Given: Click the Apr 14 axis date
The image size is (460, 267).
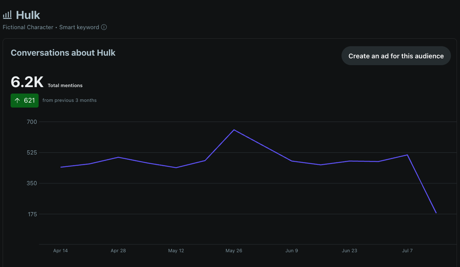Looking at the screenshot, I should coord(61,251).
